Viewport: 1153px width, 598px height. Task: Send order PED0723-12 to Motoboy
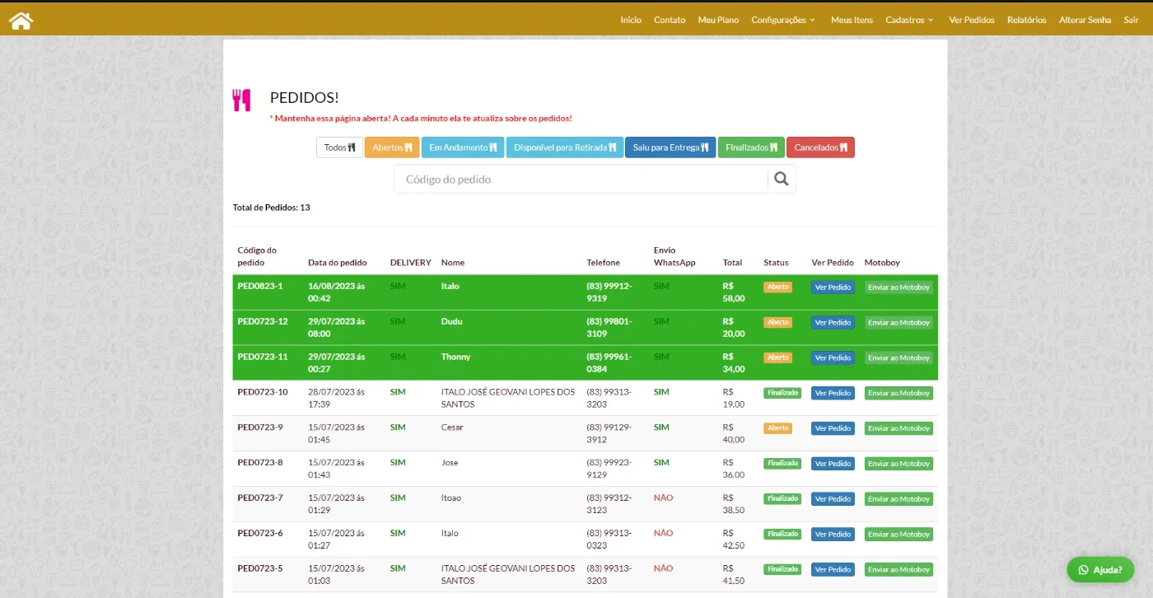899,323
